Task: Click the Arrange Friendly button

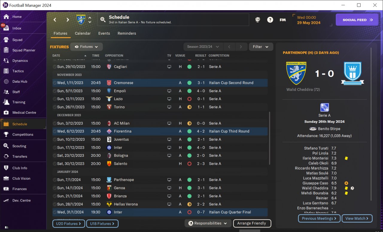Action: [252, 223]
